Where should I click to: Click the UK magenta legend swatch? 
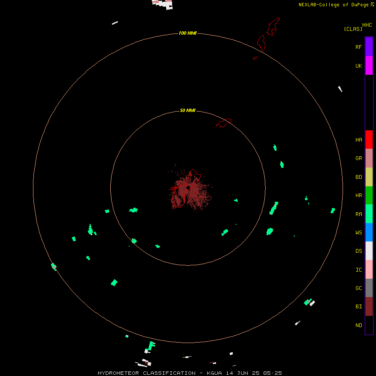(369, 66)
